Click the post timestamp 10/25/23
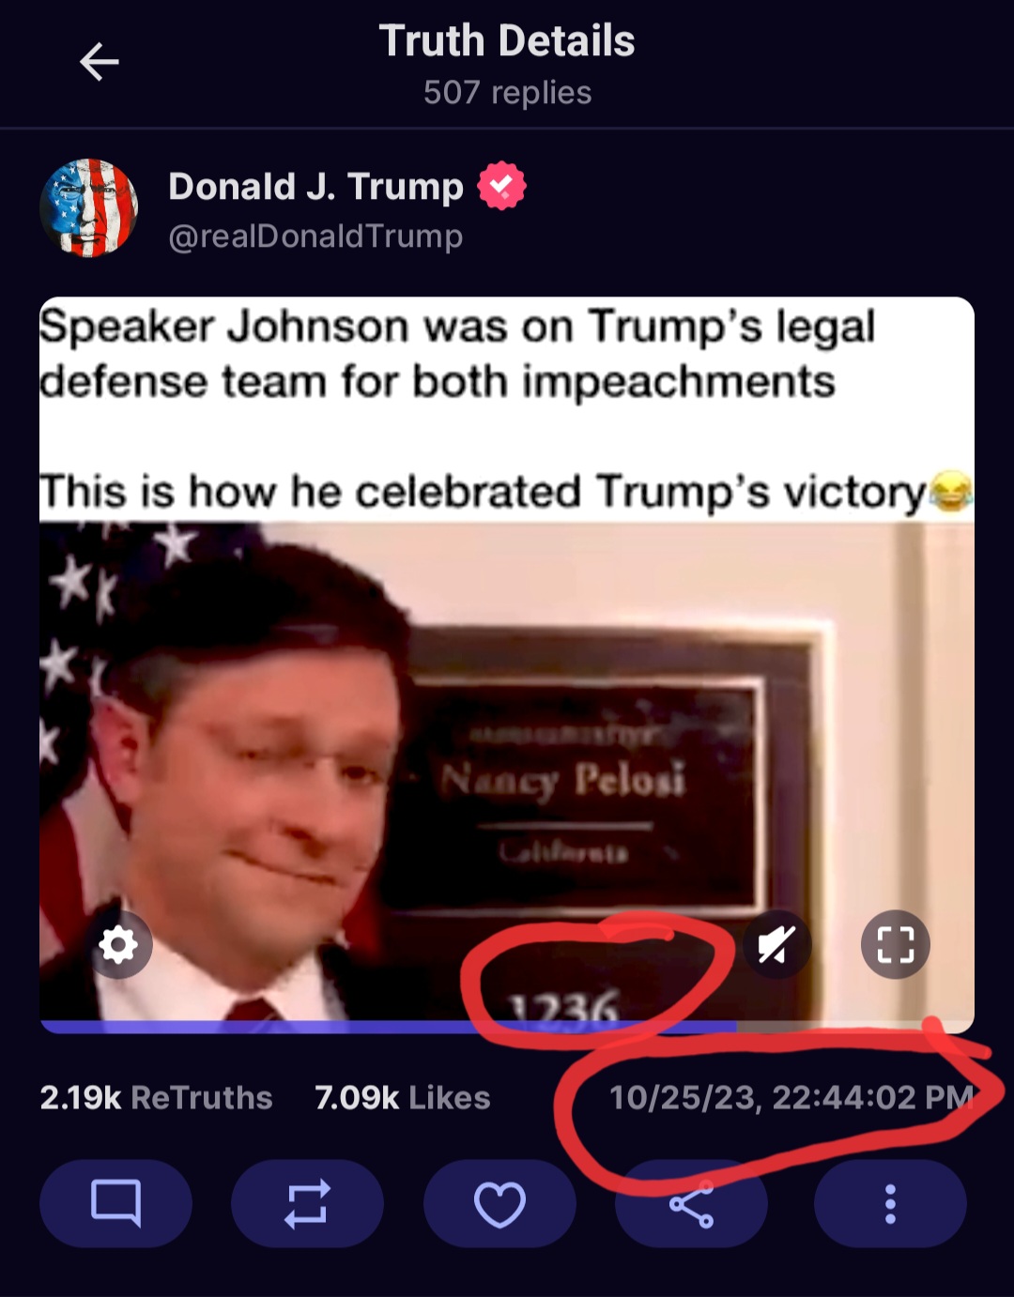This screenshot has height=1297, width=1014. coord(791,1097)
